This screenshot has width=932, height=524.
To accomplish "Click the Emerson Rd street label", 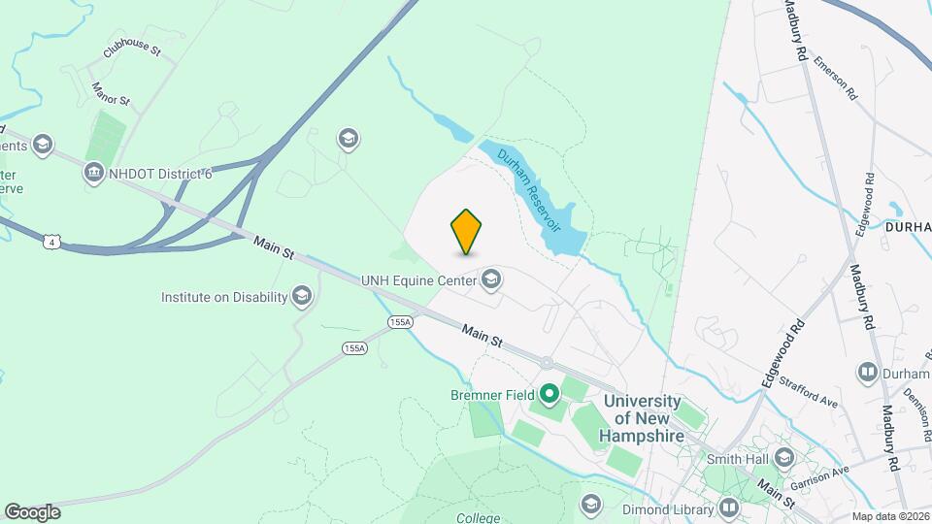I will tap(836, 78).
